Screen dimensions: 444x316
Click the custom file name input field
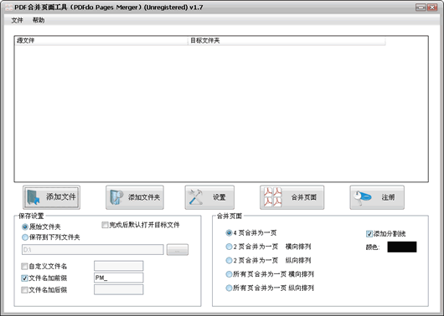click(x=119, y=266)
